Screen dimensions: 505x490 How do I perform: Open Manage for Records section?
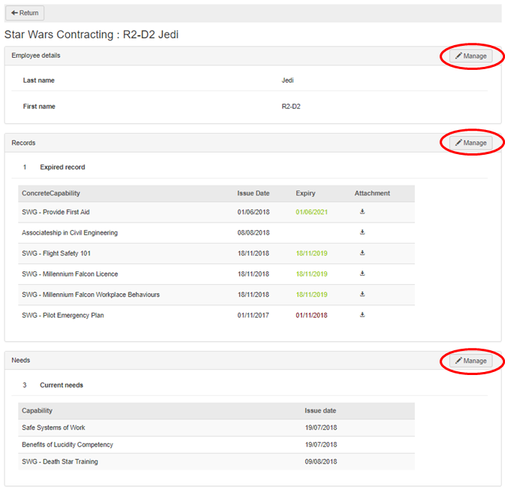pyautogui.click(x=470, y=143)
